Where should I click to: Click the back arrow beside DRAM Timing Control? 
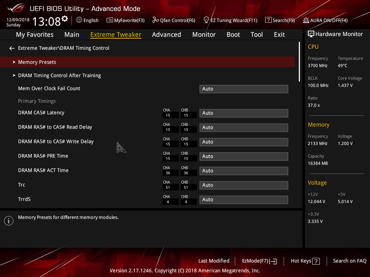(x=12, y=48)
